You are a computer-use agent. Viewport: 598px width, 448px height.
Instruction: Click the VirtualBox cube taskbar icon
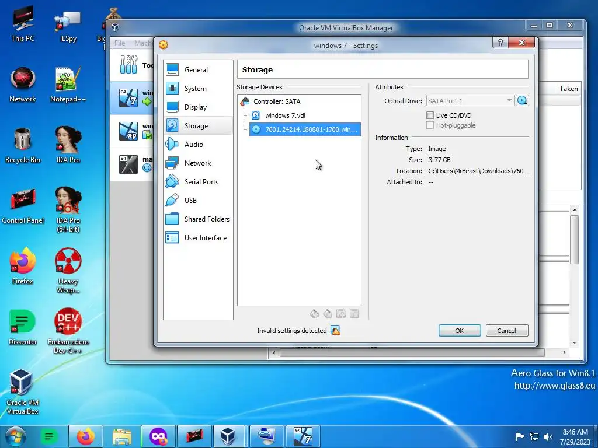point(229,436)
